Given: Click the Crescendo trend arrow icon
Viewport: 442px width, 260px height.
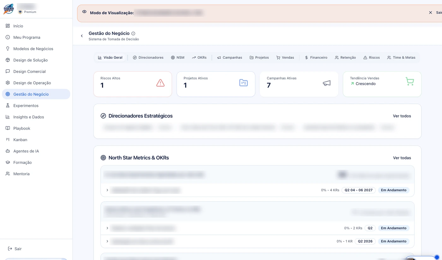Looking at the screenshot, I should pos(352,84).
